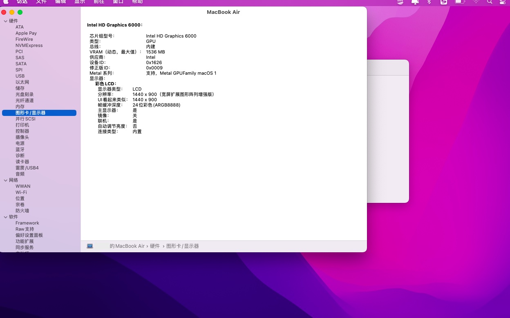
Task: Open the Apple menu
Action: pyautogui.click(x=6, y=2)
